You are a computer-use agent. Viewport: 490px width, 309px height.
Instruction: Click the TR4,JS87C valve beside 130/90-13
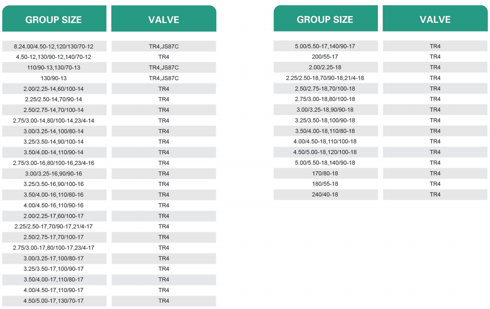[163, 78]
